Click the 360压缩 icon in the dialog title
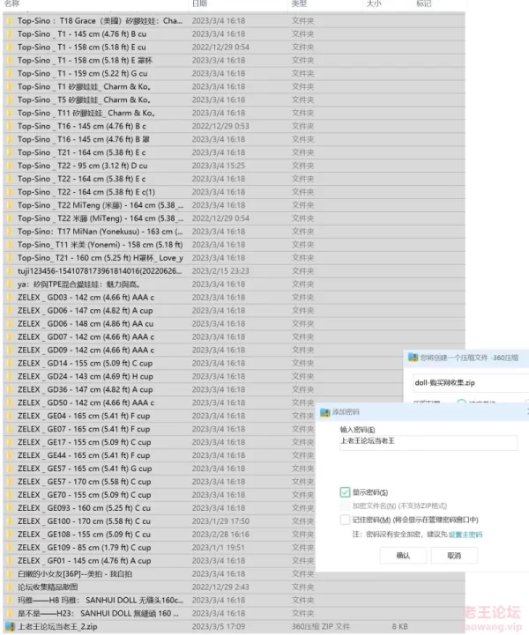The width and height of the screenshot is (529, 635). click(x=412, y=357)
